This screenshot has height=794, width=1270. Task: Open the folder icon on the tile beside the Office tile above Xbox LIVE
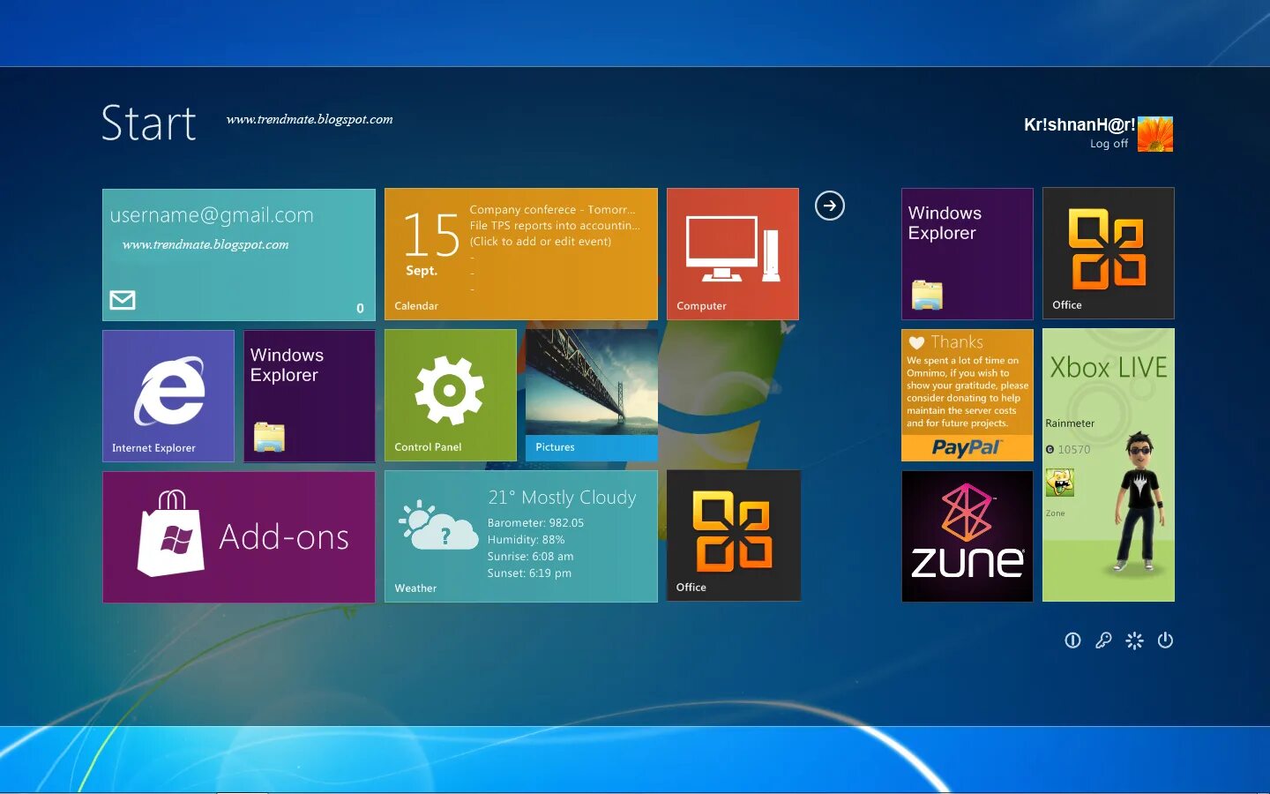927,295
